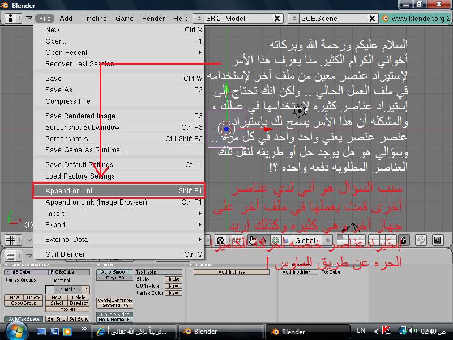Click the Assign material button
453x340 pixels.
[67, 309]
